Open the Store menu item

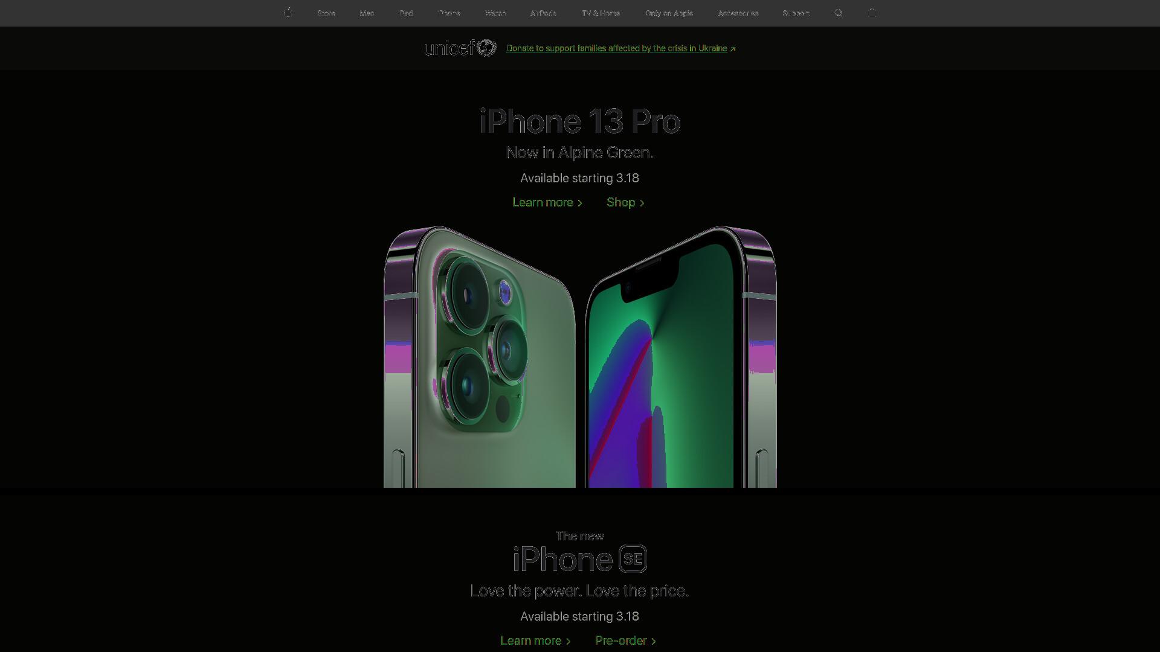tap(326, 13)
